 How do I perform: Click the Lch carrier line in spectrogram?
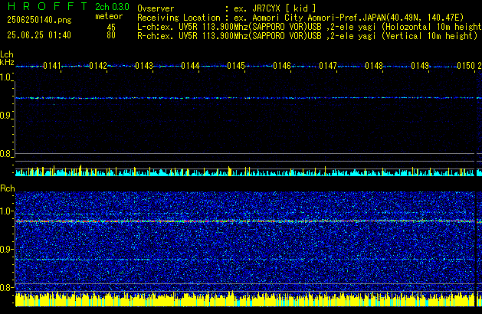(x=245, y=98)
